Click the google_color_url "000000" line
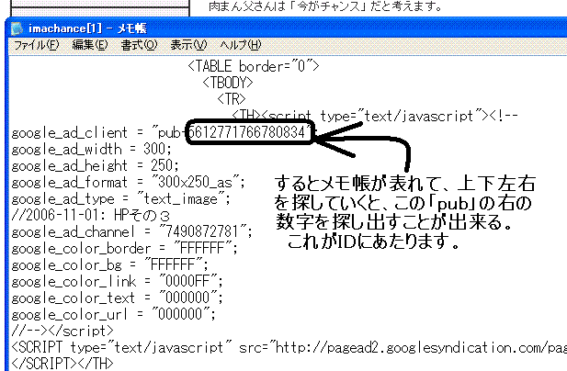Viewport: 567px width, 371px height. (x=114, y=314)
